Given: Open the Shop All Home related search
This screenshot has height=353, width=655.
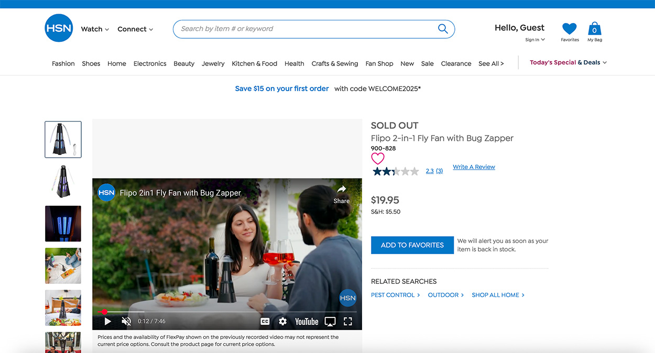Looking at the screenshot, I should pyautogui.click(x=498, y=295).
